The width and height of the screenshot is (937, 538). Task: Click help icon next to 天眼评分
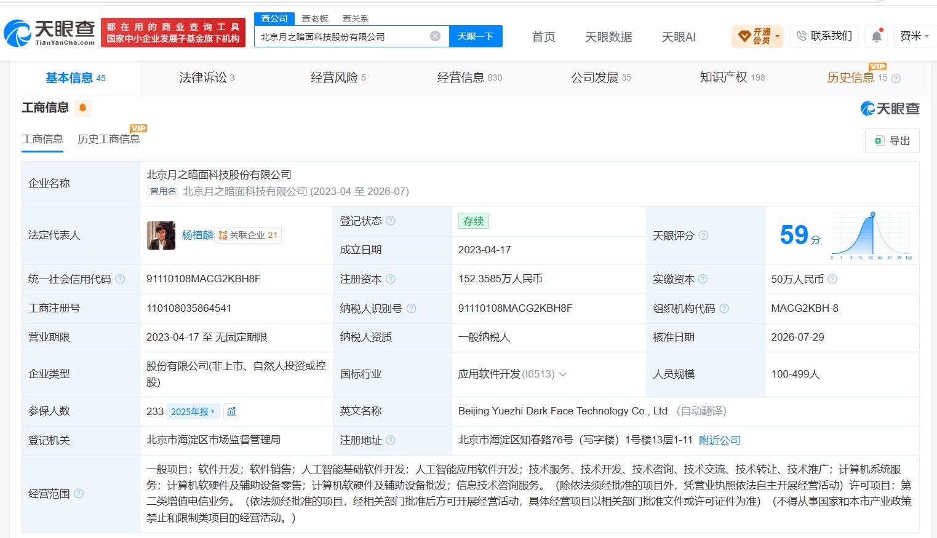(x=703, y=235)
